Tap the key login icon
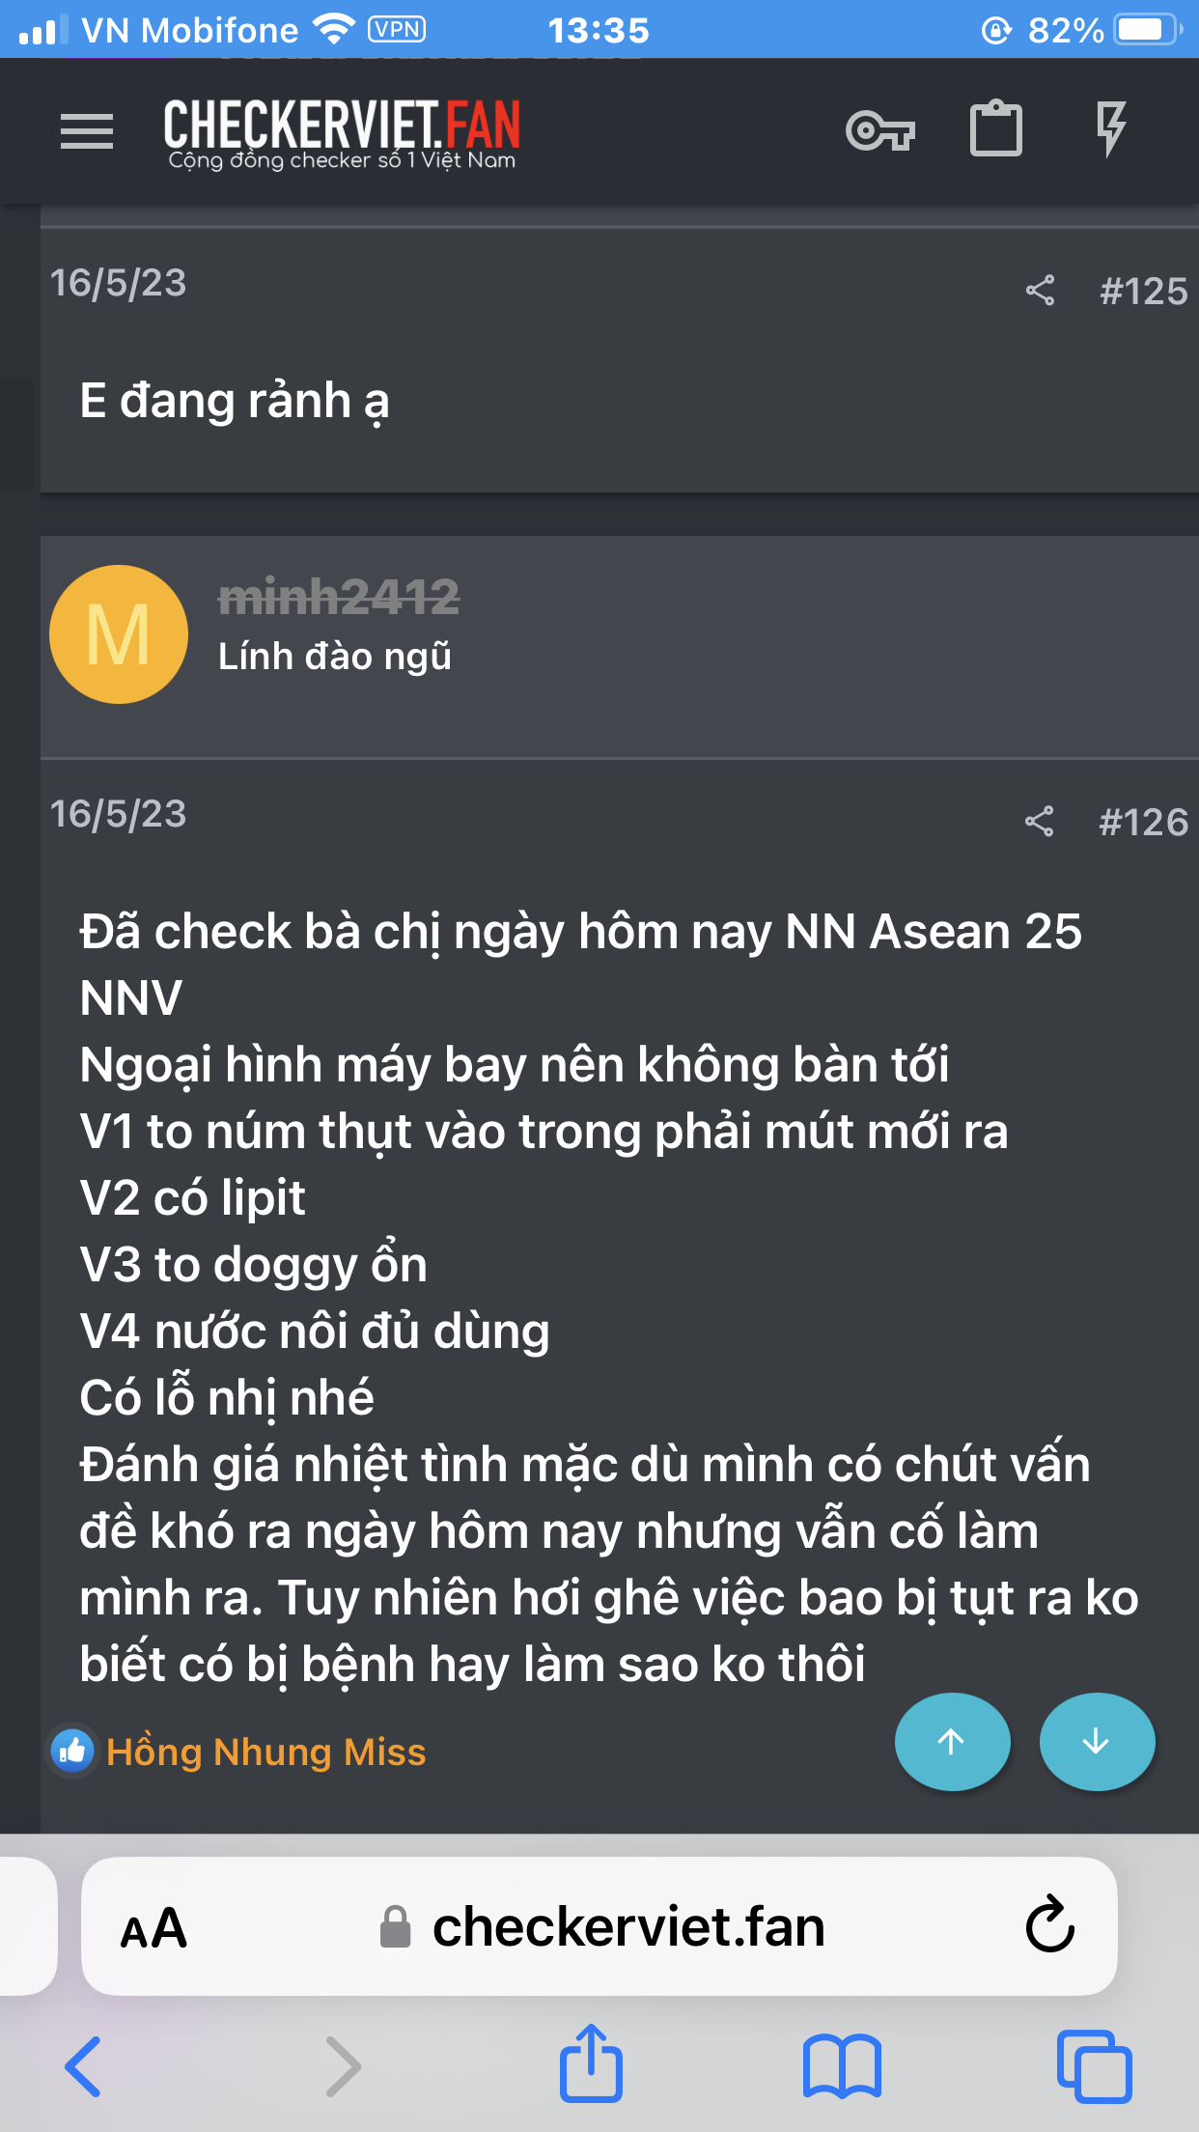1199x2132 pixels. [x=880, y=130]
